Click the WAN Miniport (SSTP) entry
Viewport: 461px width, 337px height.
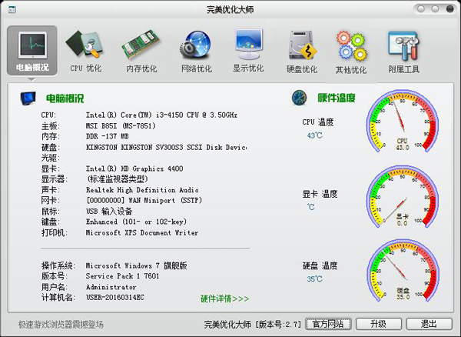(144, 201)
